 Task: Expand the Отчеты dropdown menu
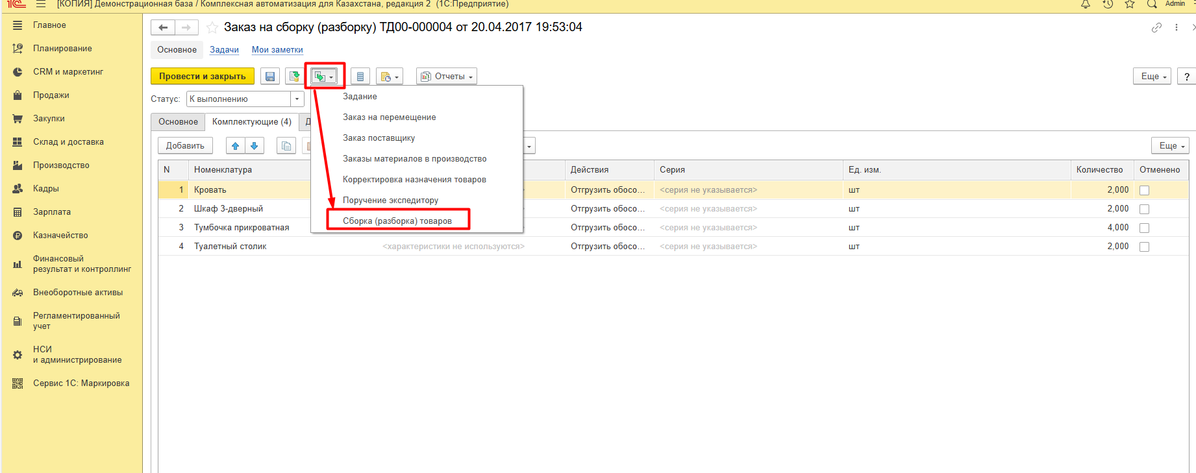coord(447,77)
